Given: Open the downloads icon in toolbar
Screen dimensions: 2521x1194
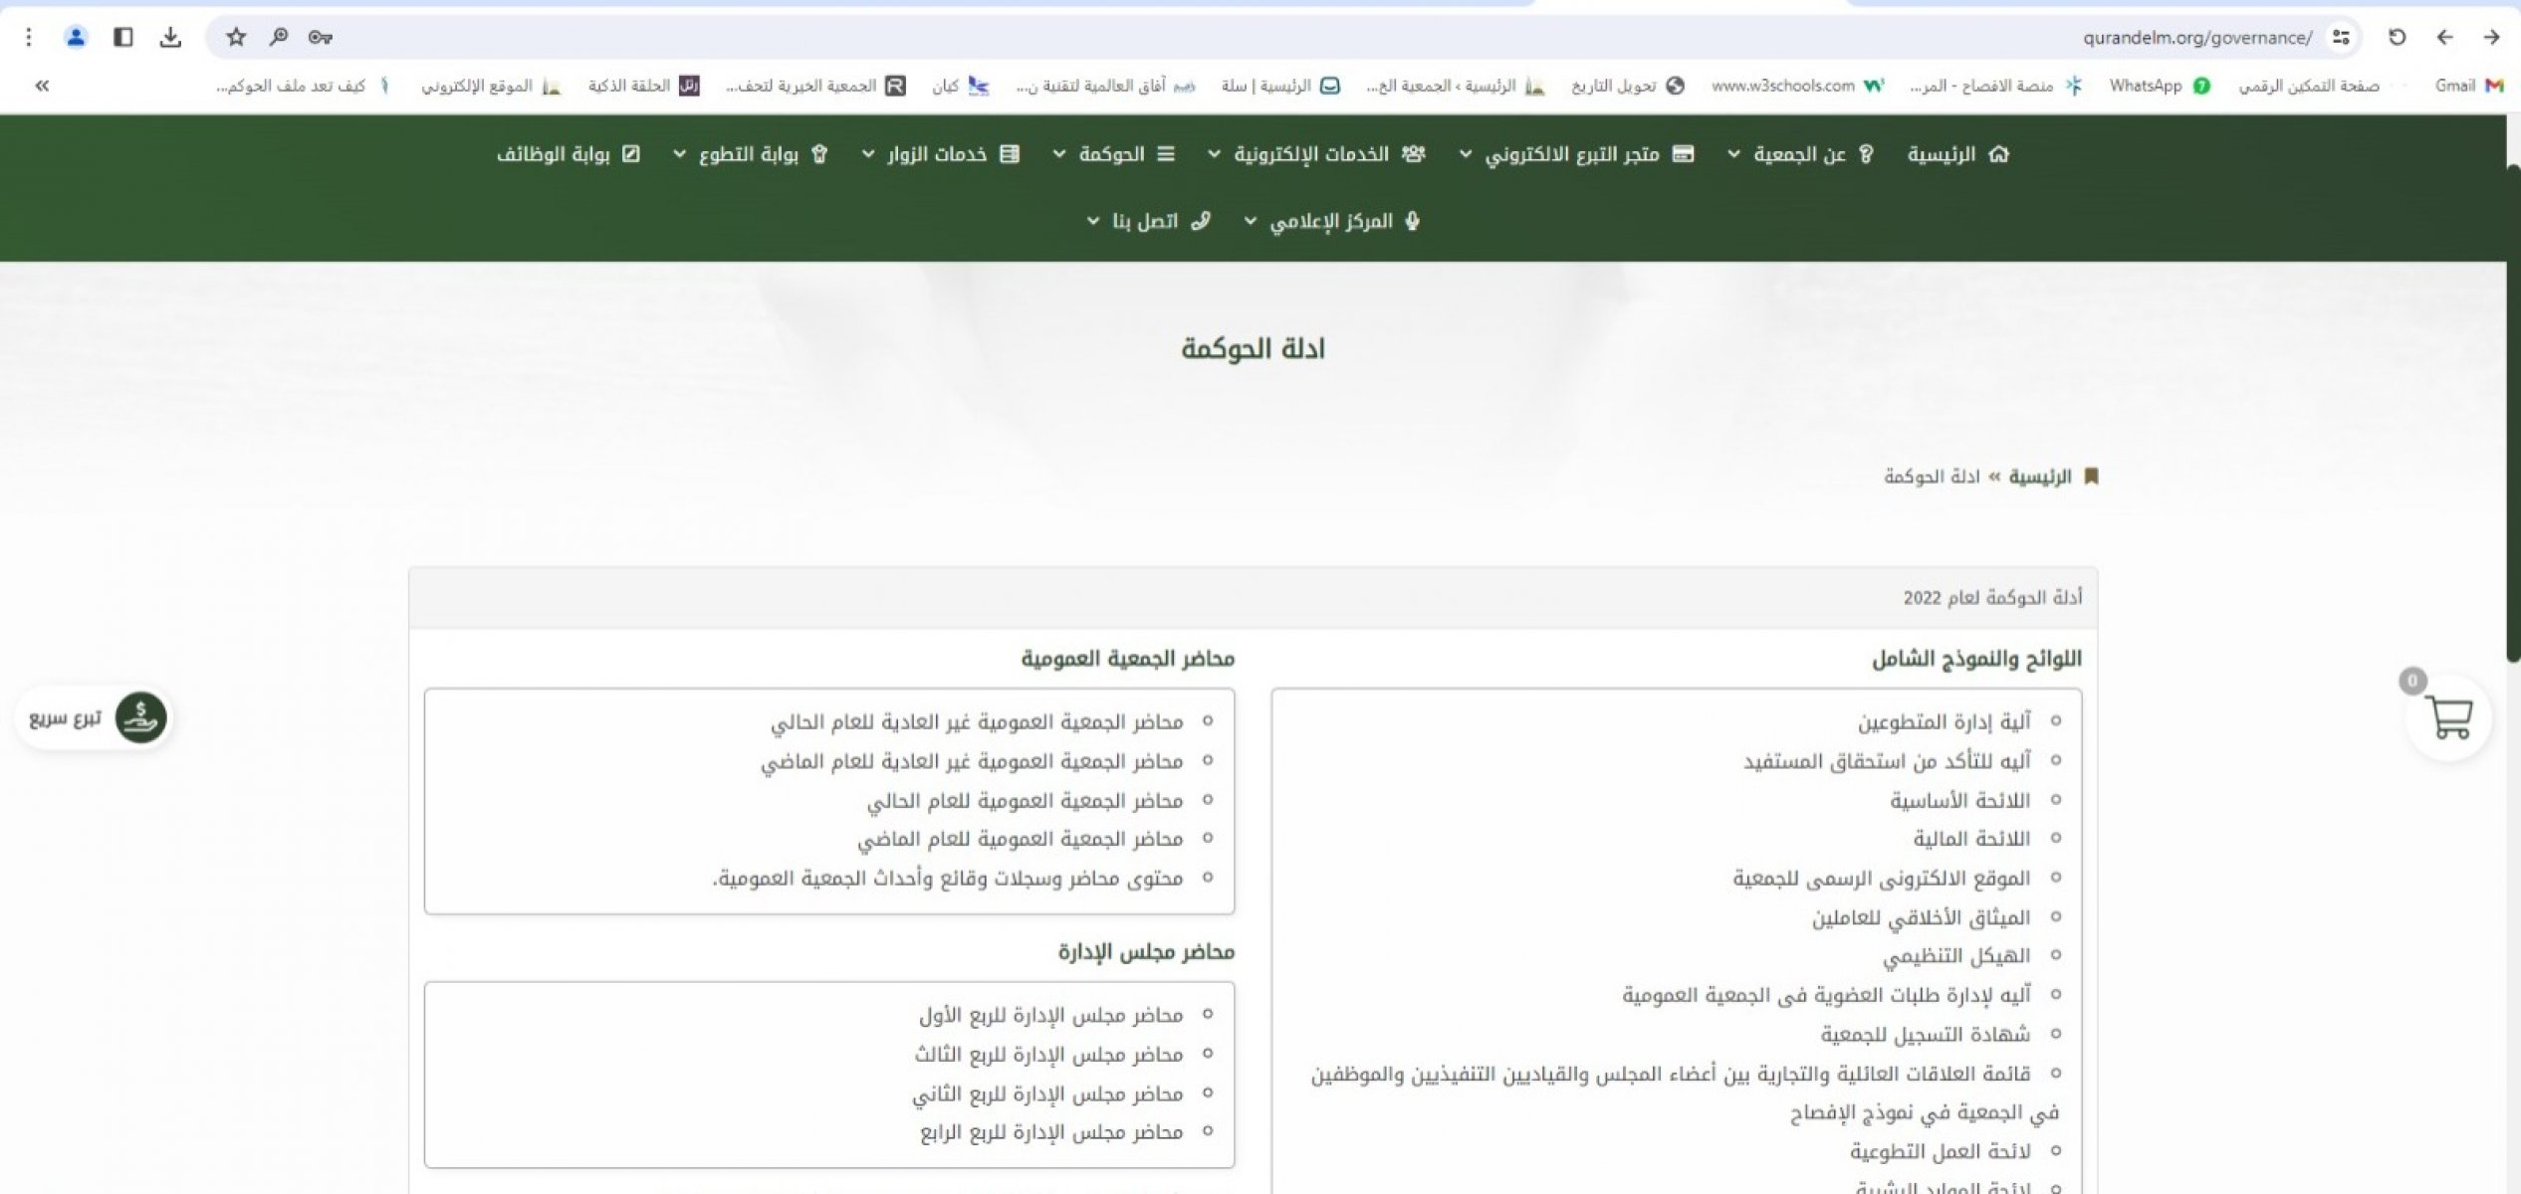Looking at the screenshot, I should click(x=170, y=37).
